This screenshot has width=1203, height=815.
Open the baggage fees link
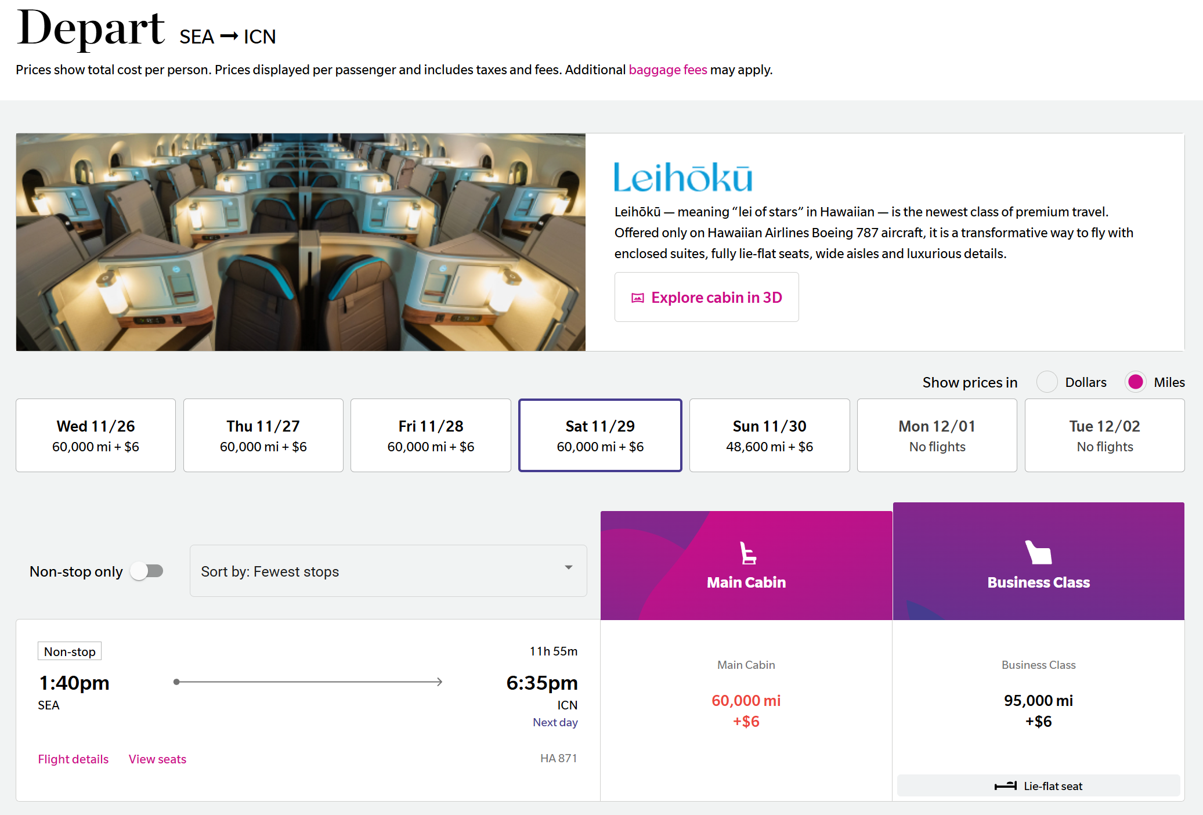(667, 70)
